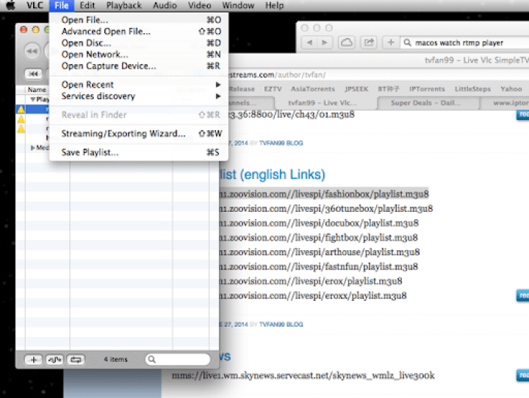Add item with VLC plus button
Viewport: 529px width, 398px height.
[x=33, y=360]
